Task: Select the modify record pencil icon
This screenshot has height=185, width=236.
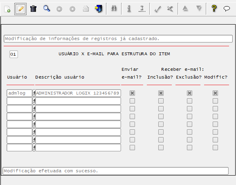Action: (20, 9)
